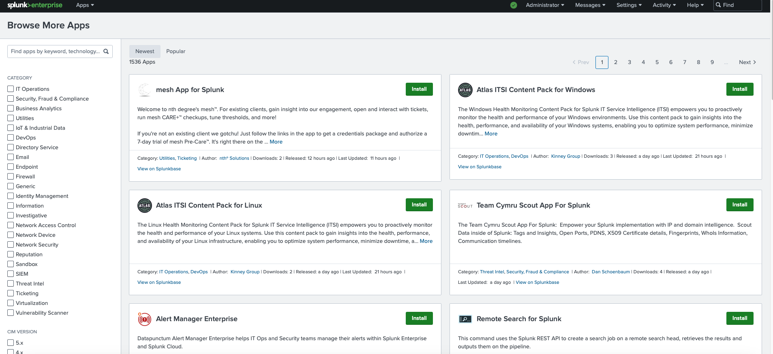This screenshot has width=773, height=354.
Task: Select the Firewall filter checkbox
Action: pyautogui.click(x=11, y=176)
